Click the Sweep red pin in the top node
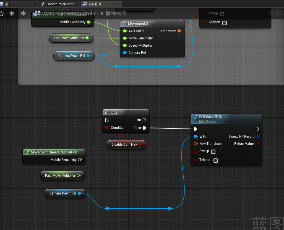Image resolution: width=284 pixels, height=230 pixels. pos(204,14)
